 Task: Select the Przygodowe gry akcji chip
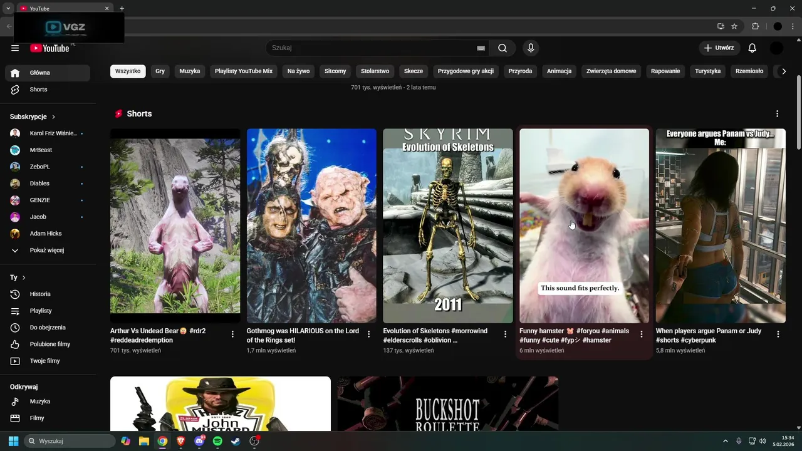(x=466, y=71)
